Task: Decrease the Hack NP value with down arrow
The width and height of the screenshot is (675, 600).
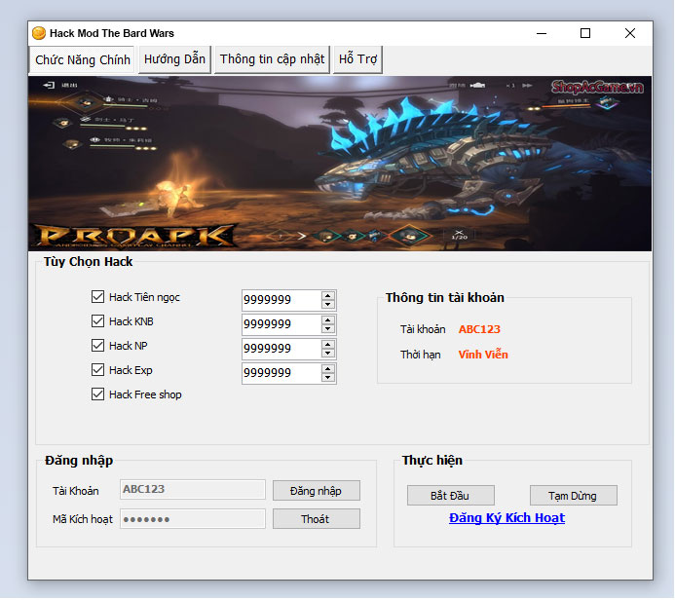Action: click(327, 353)
